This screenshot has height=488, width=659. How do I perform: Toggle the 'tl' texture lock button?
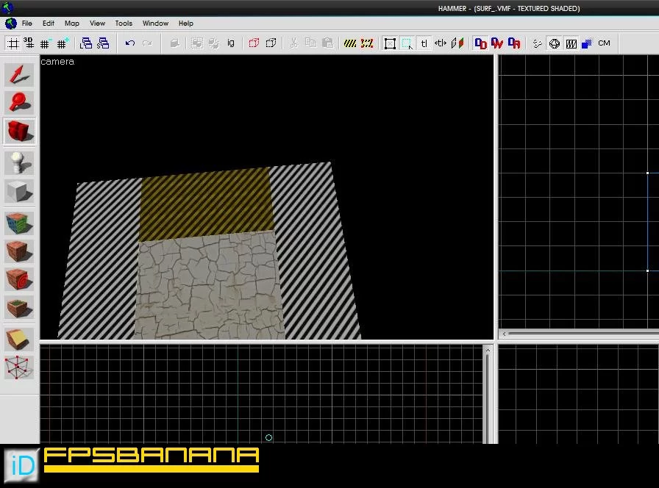pos(424,43)
